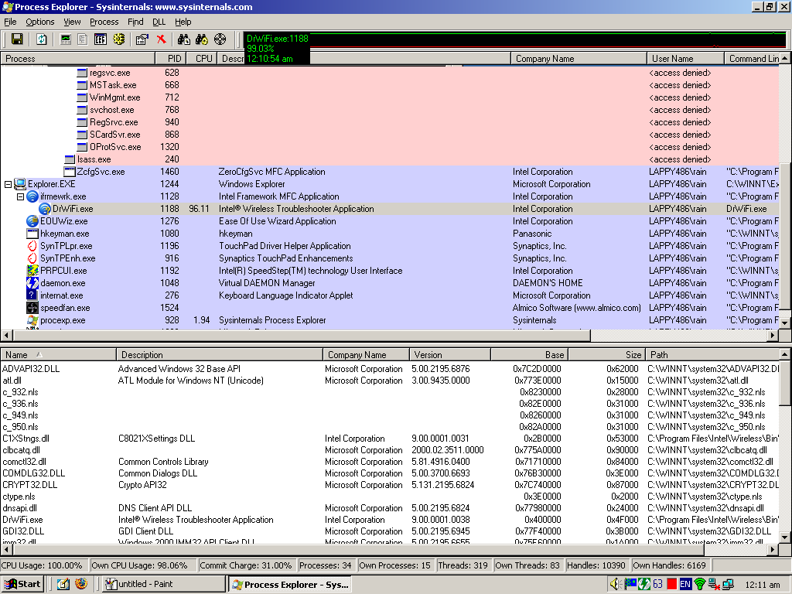Select CRYPT32.DLL in the DLL list

pos(390,485)
